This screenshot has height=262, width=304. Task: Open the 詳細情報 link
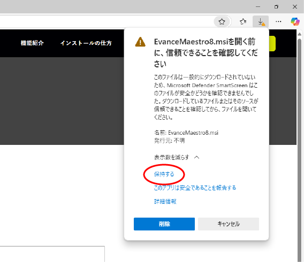(165, 202)
